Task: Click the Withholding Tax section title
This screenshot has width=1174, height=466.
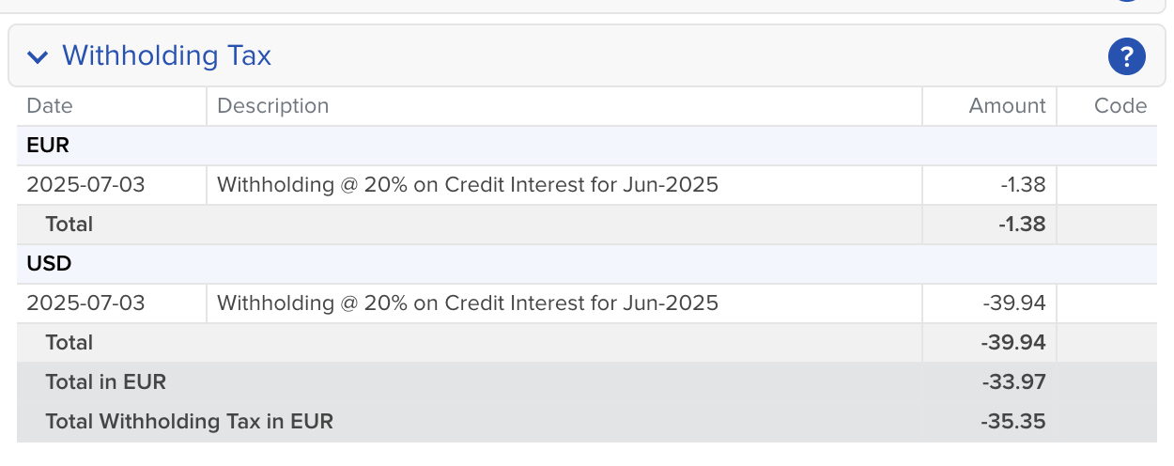Action: (166, 56)
